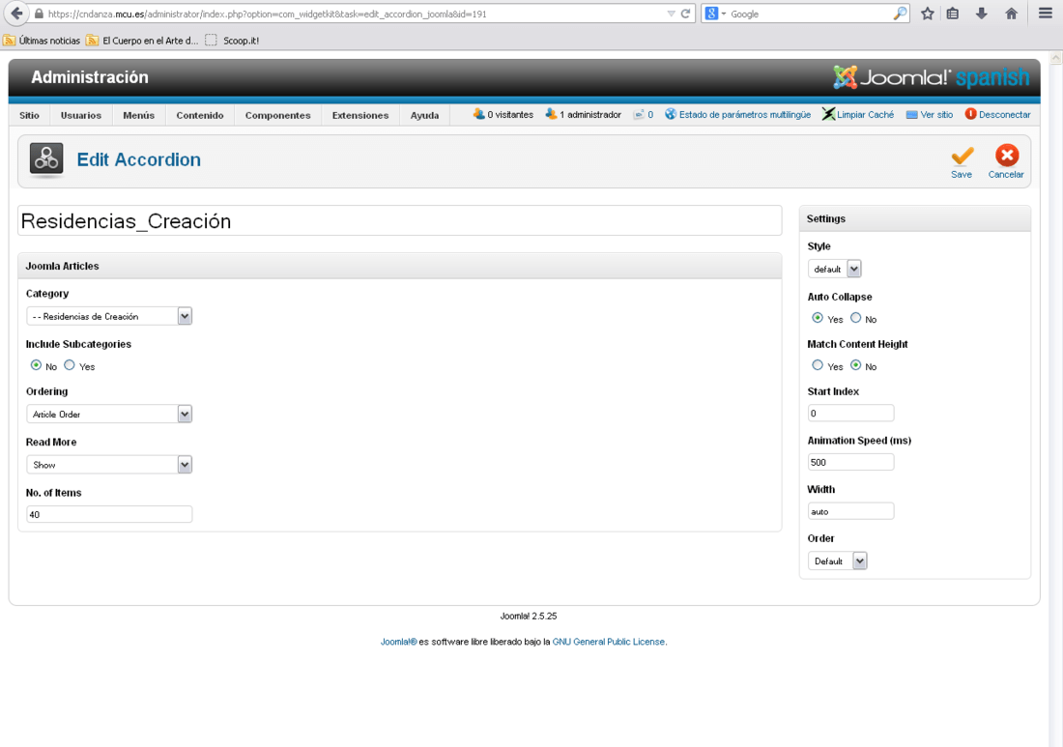Open Últimas noticias bookmark feed
This screenshot has width=1063, height=747.
pos(42,41)
